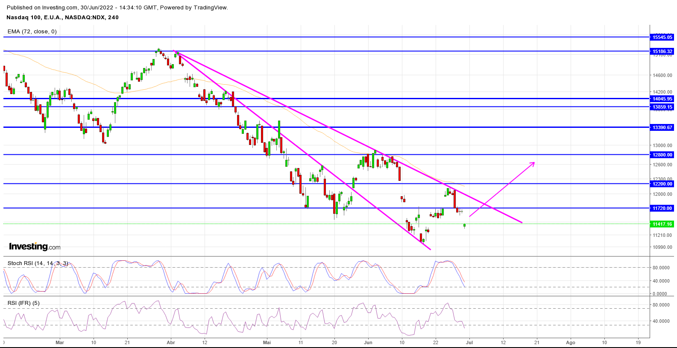Click the 20 date label on the time axis
Viewport: 677px width, 348px height.
tap(334, 342)
